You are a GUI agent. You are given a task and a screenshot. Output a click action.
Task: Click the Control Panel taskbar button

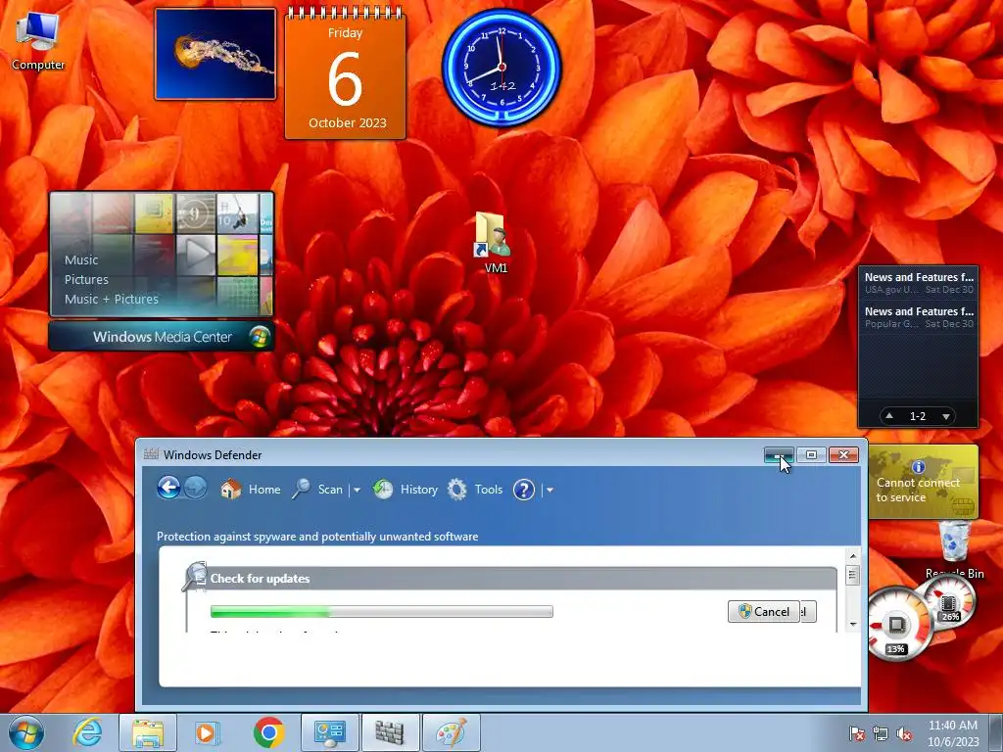pos(329,732)
